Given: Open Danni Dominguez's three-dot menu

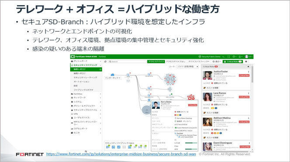Looking at the screenshot, I should click(249, 143).
